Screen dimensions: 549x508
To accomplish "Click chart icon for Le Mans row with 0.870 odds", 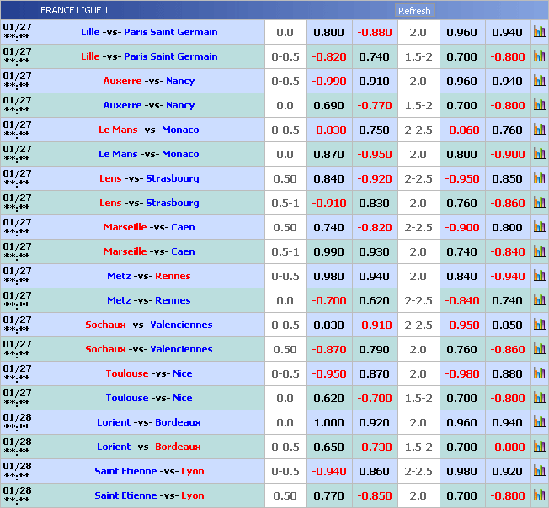I will click(539, 155).
